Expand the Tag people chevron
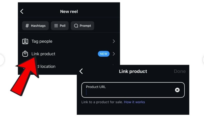 point(114,41)
